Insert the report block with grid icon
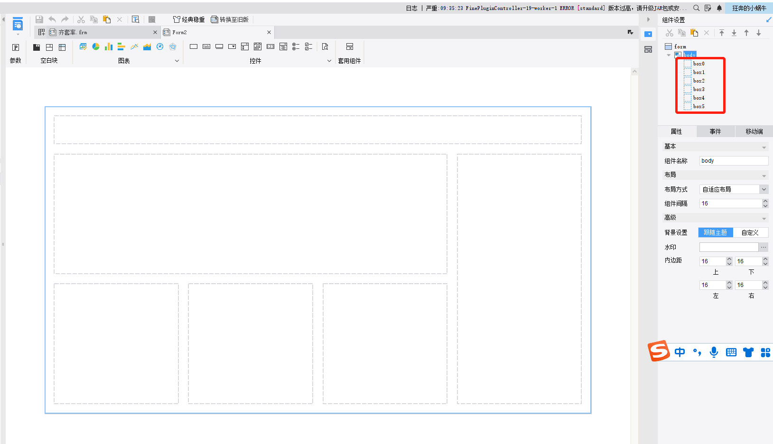The image size is (773, 444). coord(62,47)
